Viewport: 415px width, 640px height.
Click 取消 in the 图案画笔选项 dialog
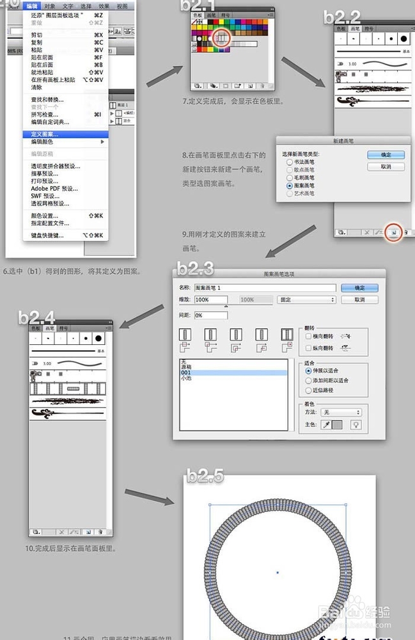click(359, 300)
